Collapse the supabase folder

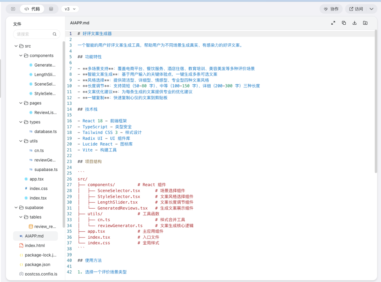click(x=16, y=208)
